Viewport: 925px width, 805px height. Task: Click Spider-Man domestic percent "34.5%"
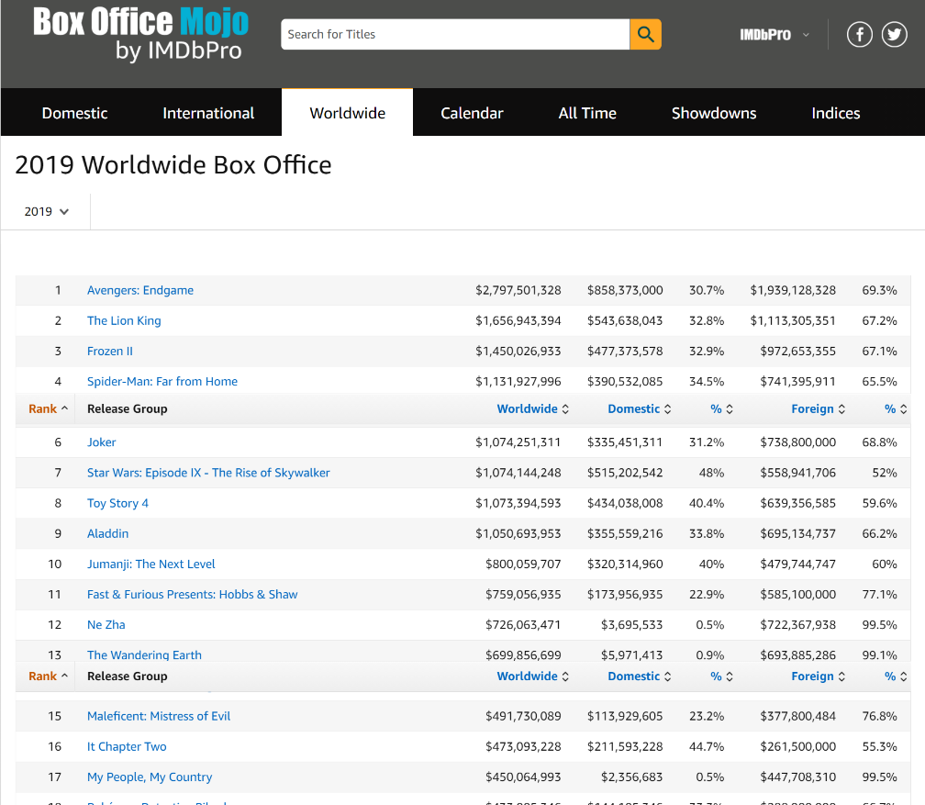click(707, 381)
